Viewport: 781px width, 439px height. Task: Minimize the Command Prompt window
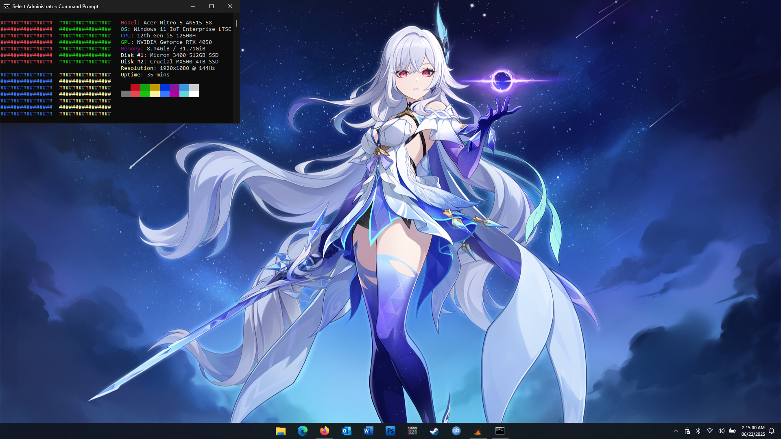[x=193, y=6]
